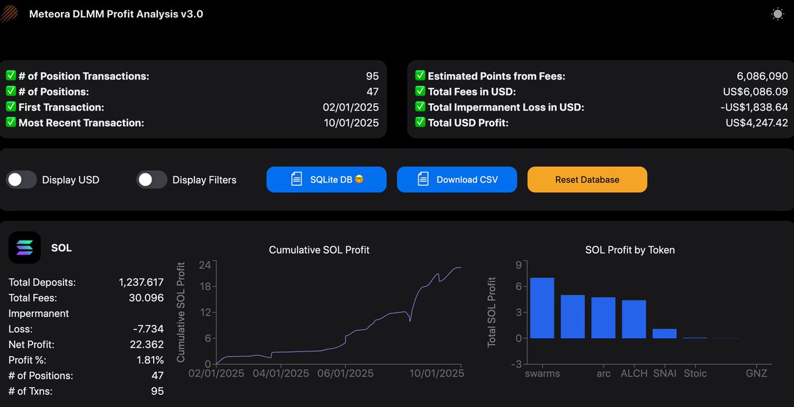Click the Net Profit label in SOL panel
This screenshot has width=794, height=407.
pos(32,344)
